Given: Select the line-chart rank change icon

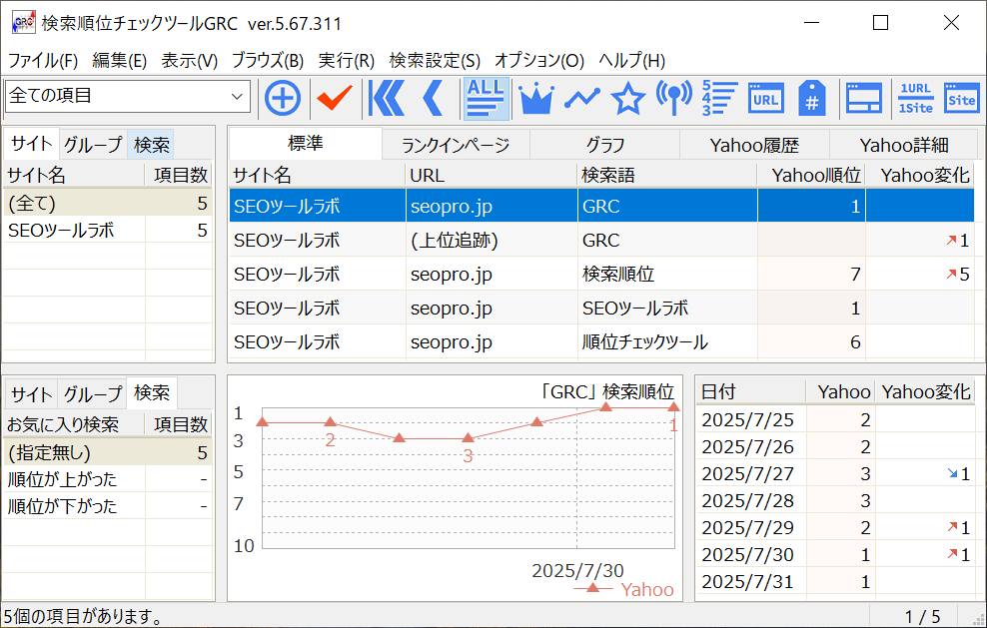Looking at the screenshot, I should (581, 98).
